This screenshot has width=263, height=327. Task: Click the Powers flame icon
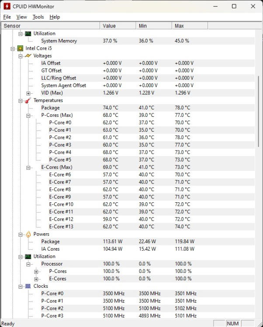(x=28, y=234)
